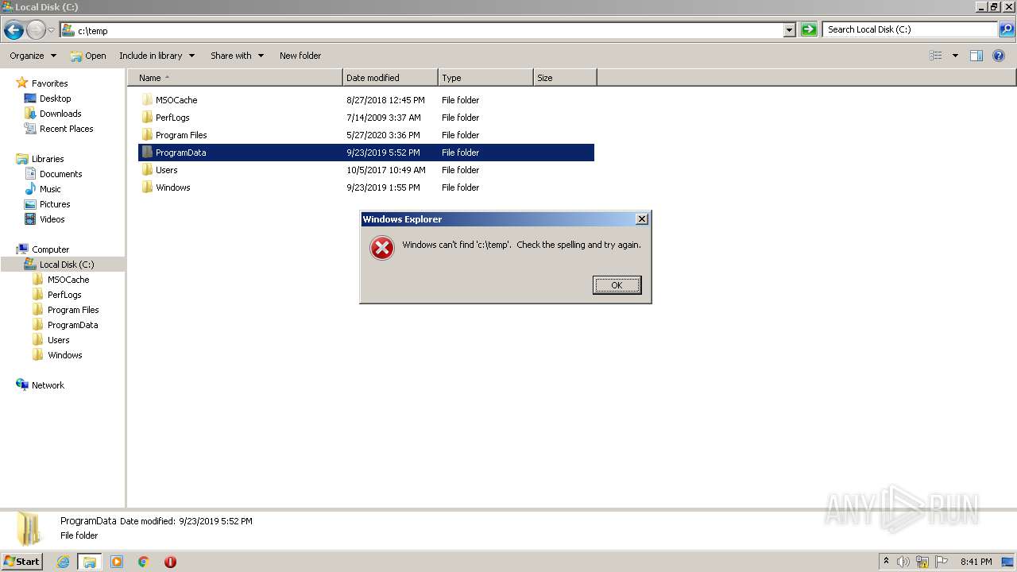Open the recent pages dropdown arrow
Screen dimensions: 1017x572
coord(51,30)
